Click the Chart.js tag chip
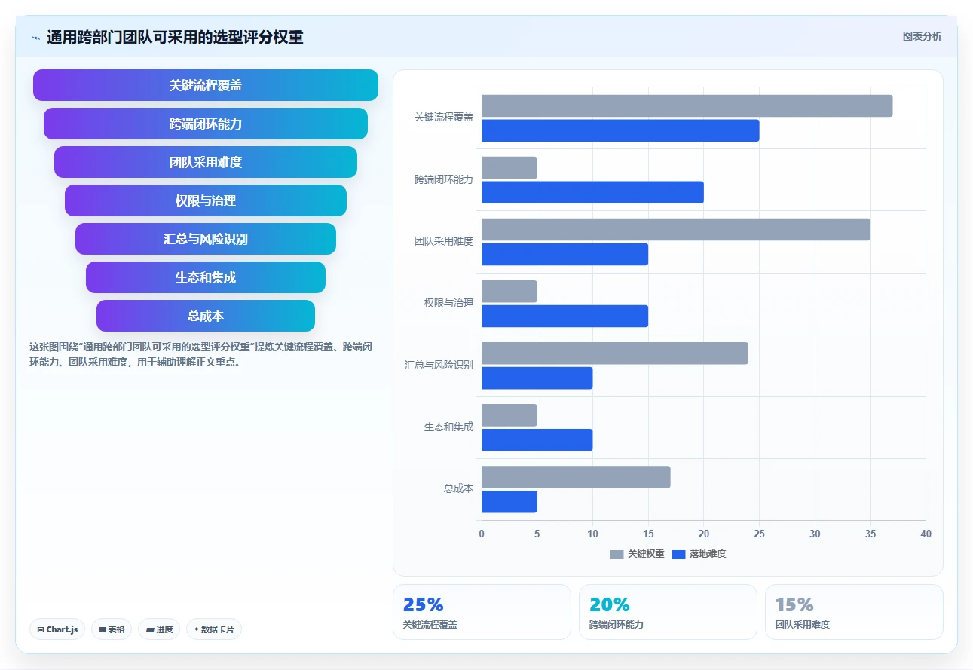Image resolution: width=973 pixels, height=670 pixels. click(57, 629)
